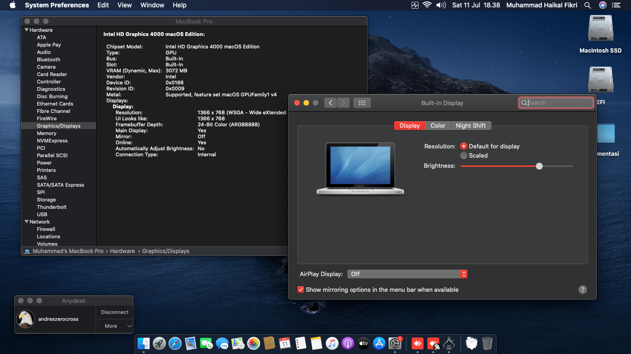Viewport: 631px width, 354px height.
Task: Open the volume control in the menu bar
Action: coord(441,5)
